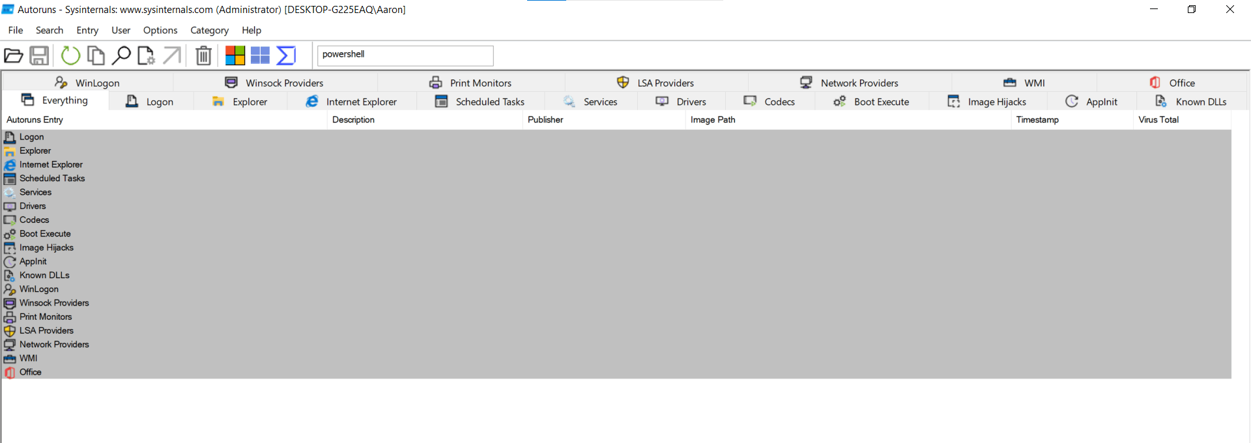Switch to the Image Hijacks tab
Screen dimensions: 1251x443
pyautogui.click(x=987, y=102)
